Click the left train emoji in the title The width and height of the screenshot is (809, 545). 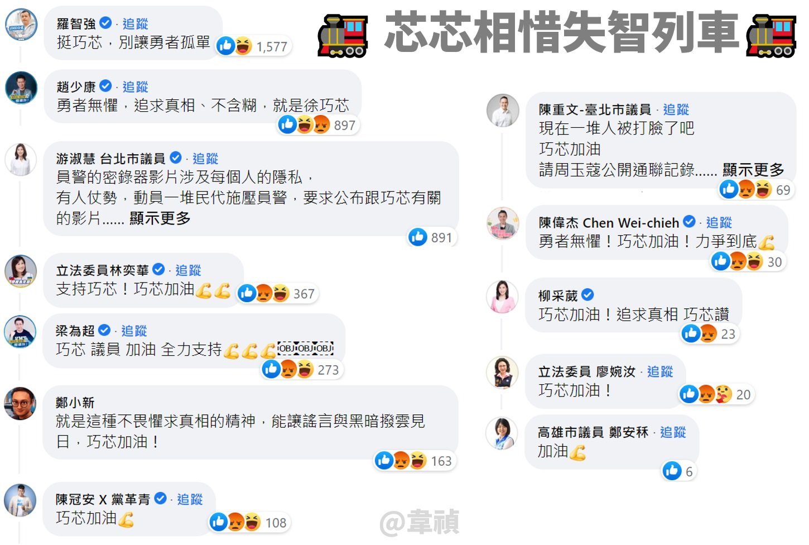(x=343, y=36)
